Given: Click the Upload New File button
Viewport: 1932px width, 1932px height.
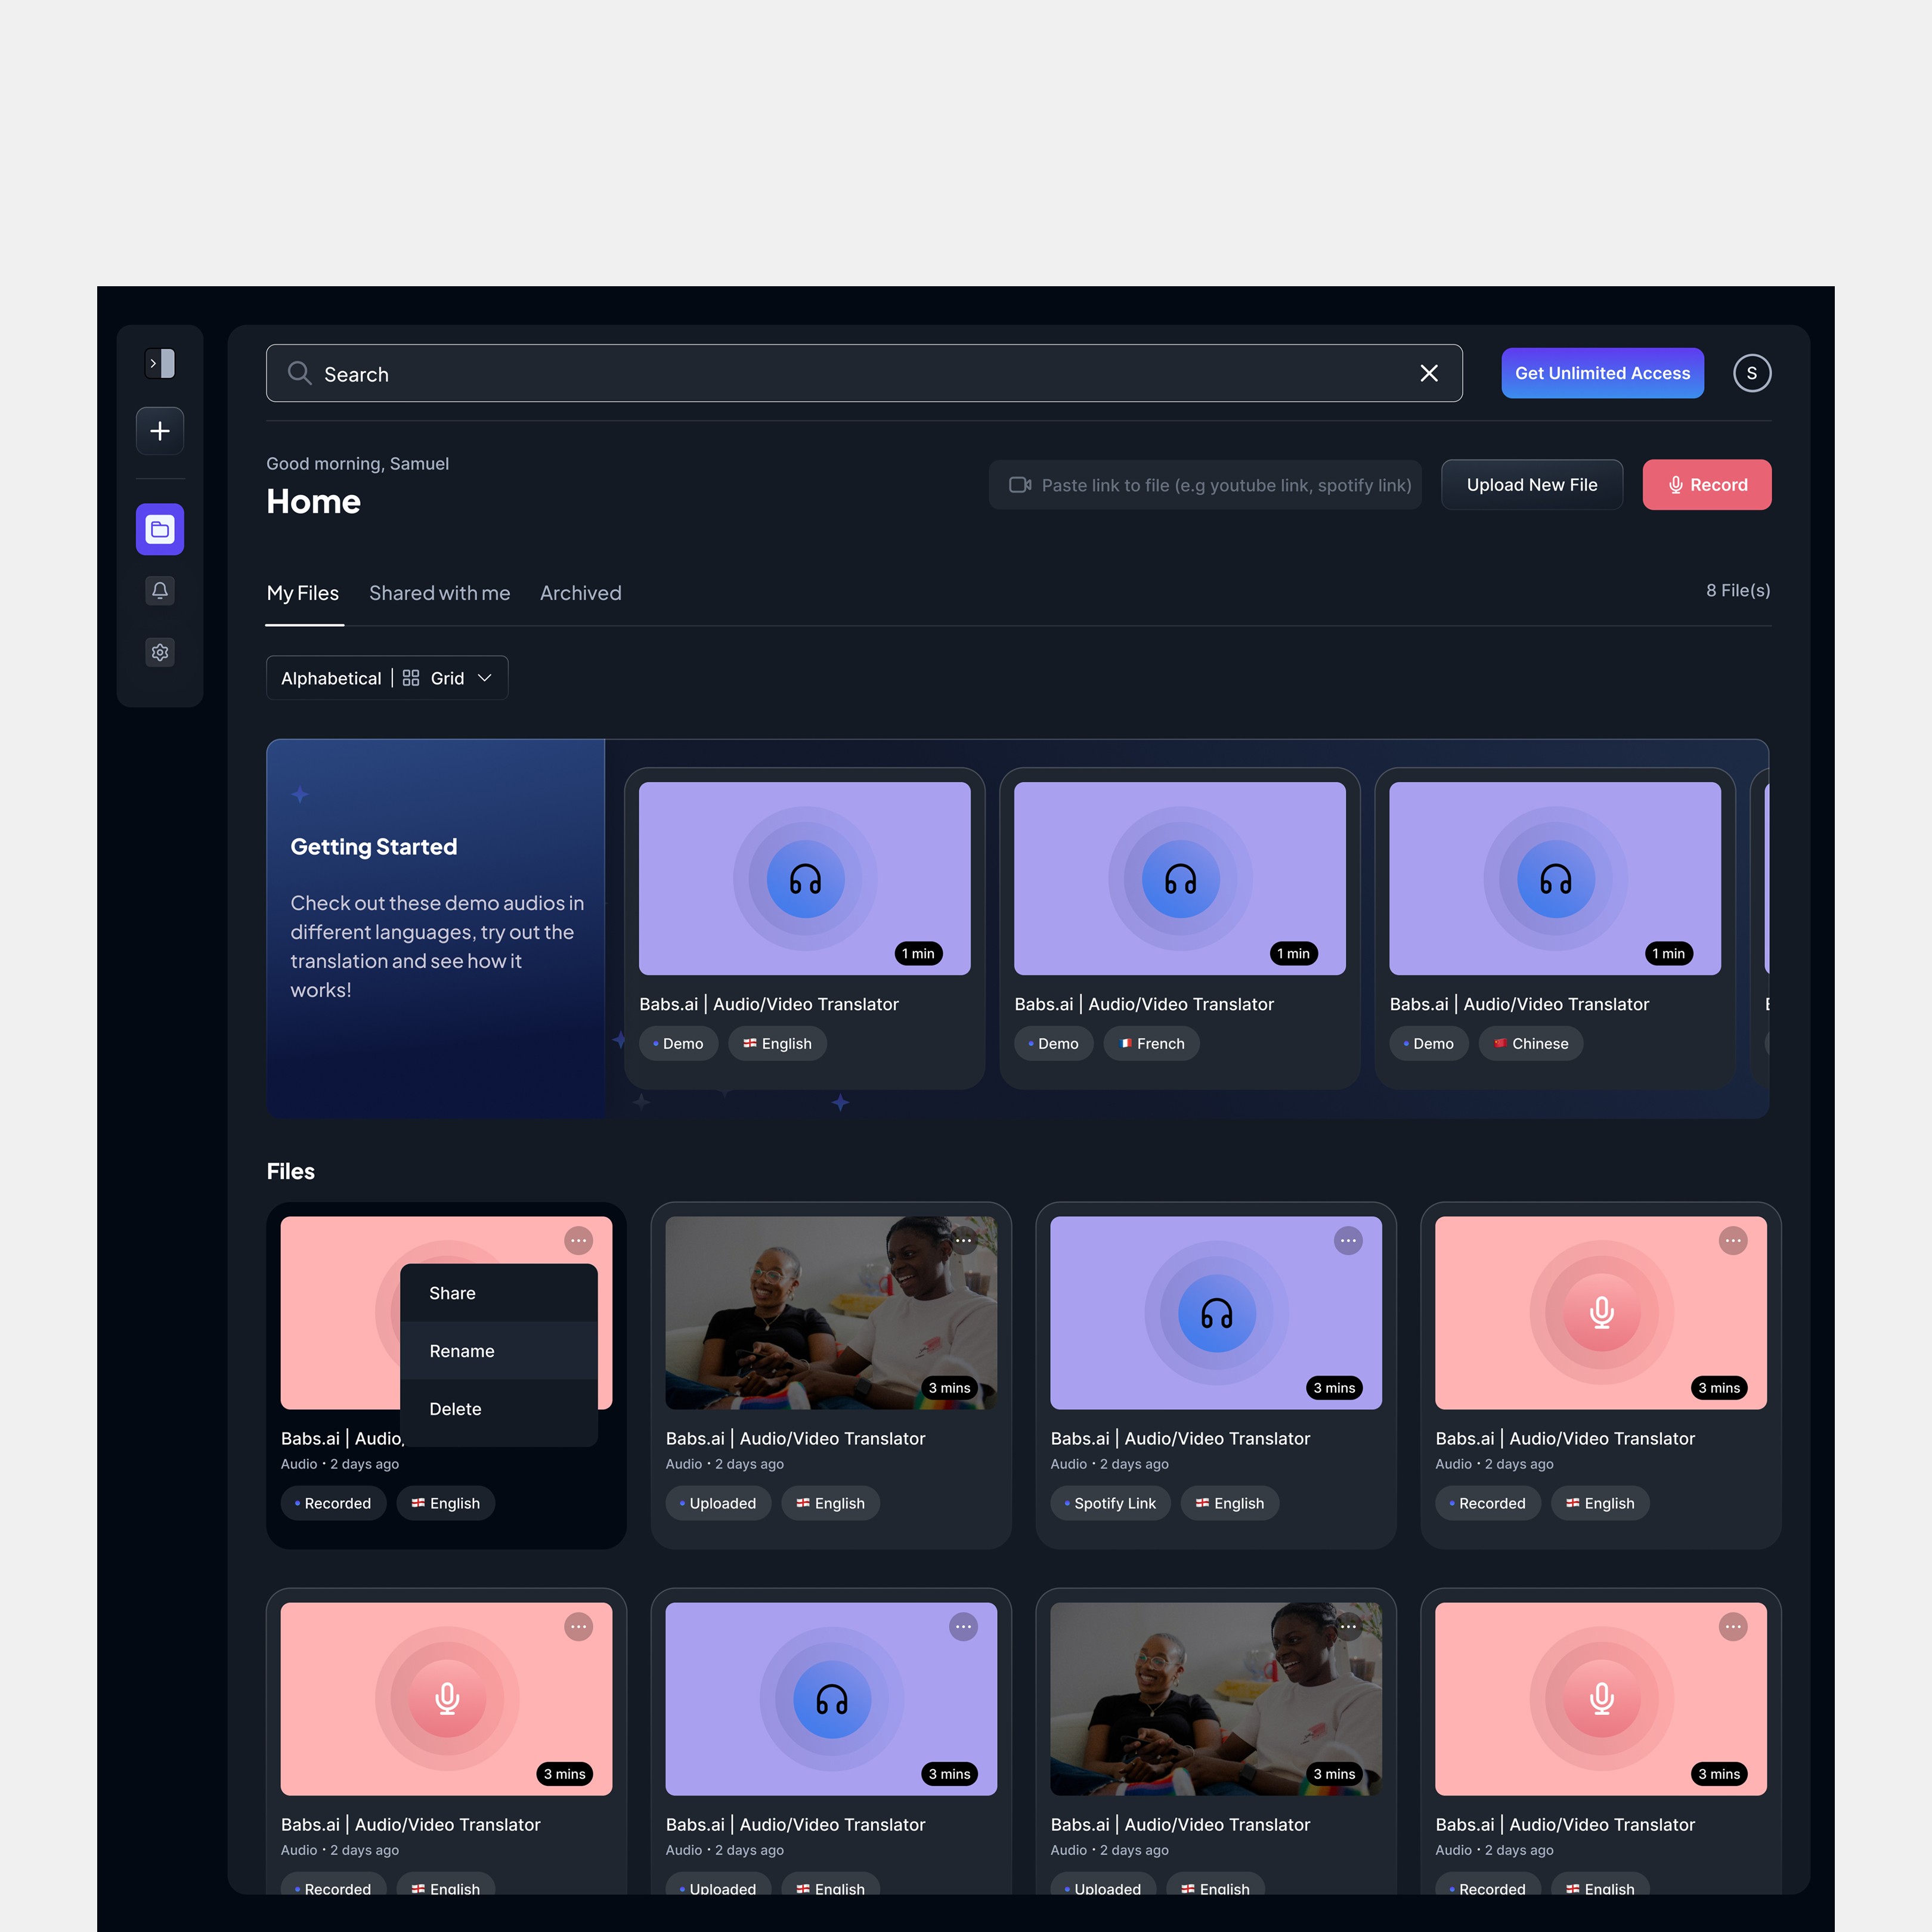Looking at the screenshot, I should point(1531,485).
